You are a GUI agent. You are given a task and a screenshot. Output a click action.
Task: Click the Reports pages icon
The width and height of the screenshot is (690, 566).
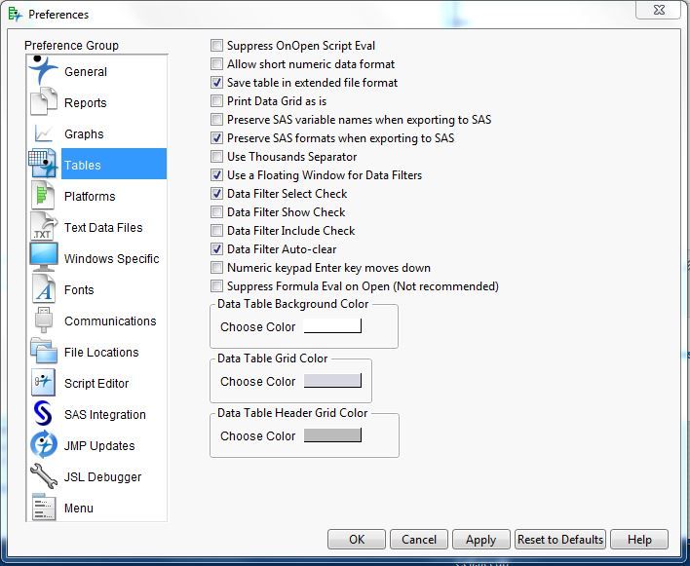(x=43, y=101)
